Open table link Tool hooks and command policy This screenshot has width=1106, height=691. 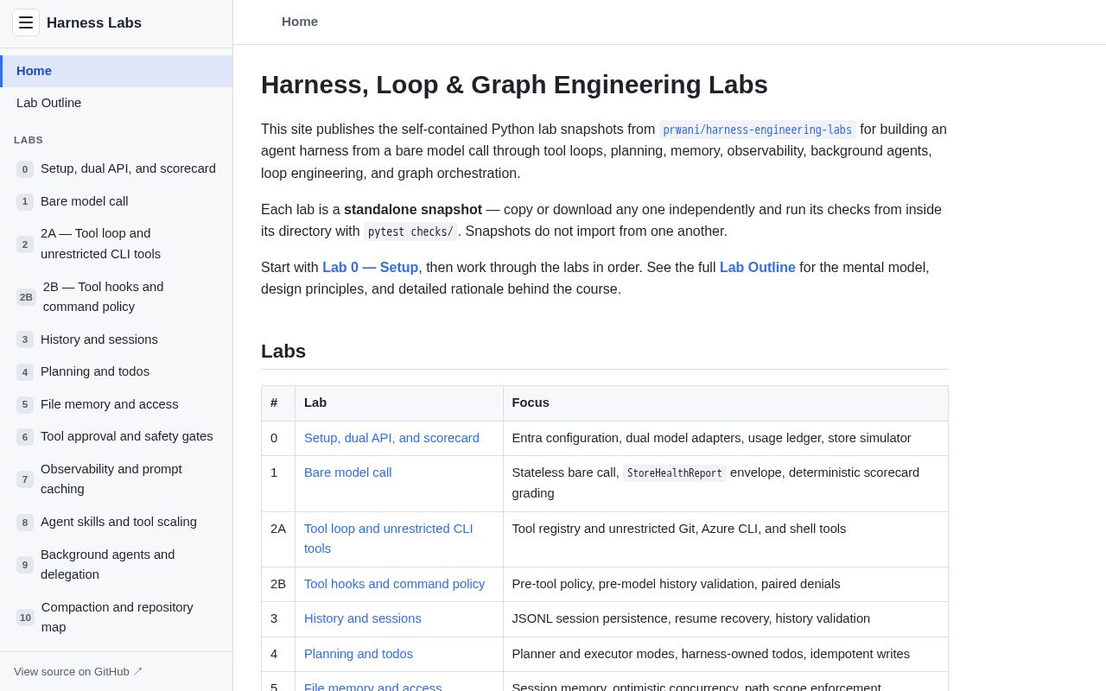(x=394, y=584)
